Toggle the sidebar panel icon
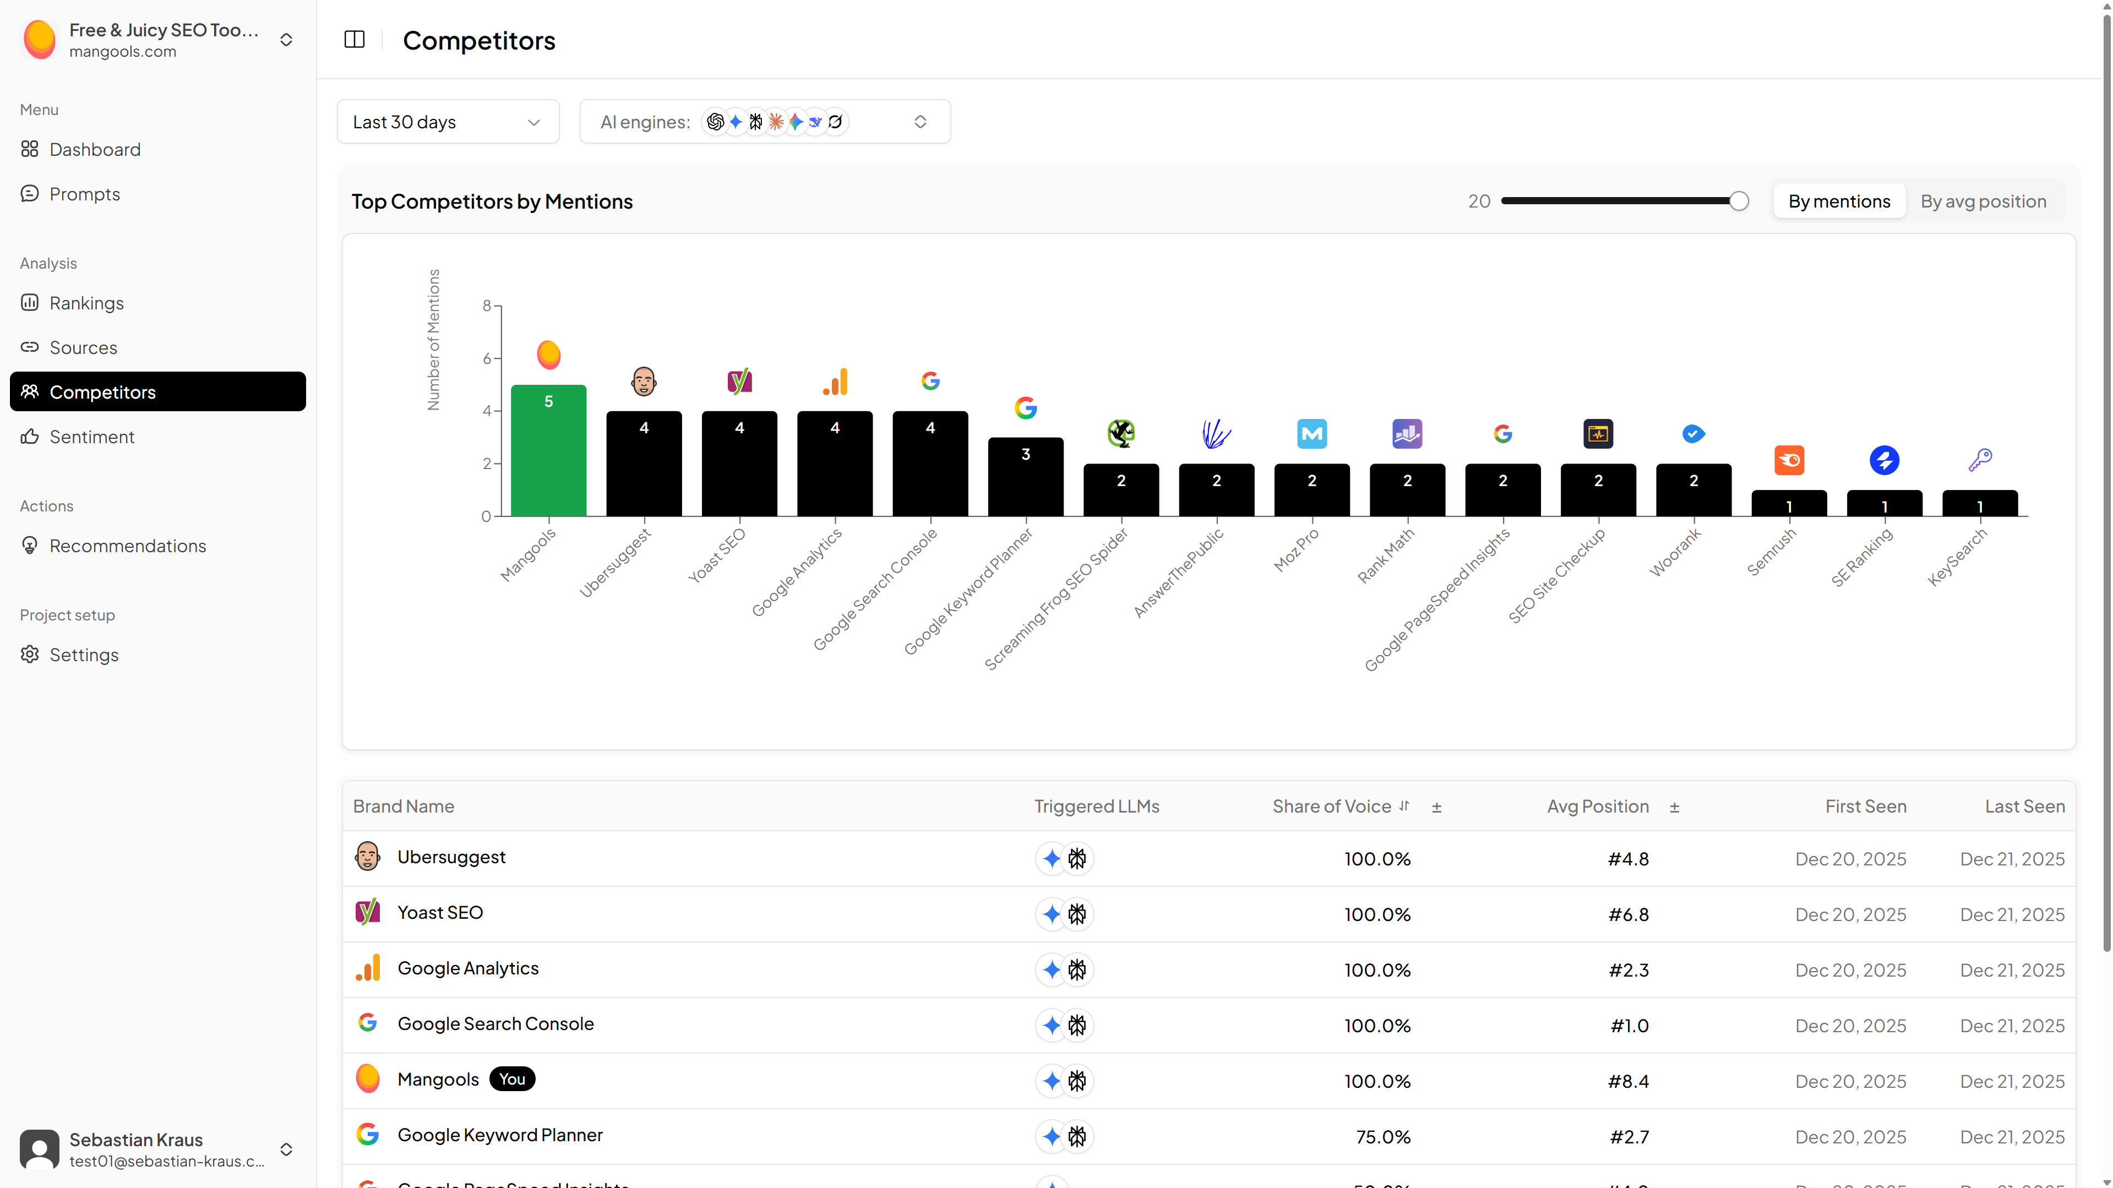Viewport: 2113px width, 1188px height. 355,40
